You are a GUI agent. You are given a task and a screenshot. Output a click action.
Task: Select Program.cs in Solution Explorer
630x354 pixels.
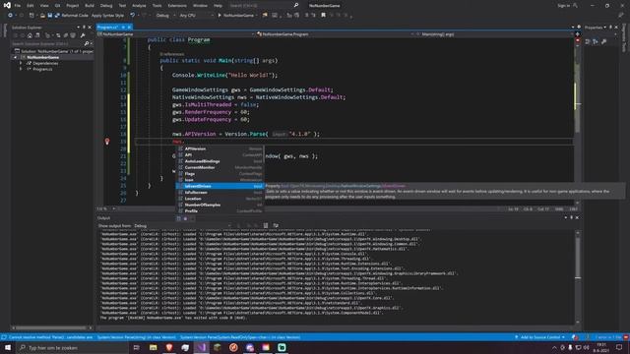[x=42, y=69]
